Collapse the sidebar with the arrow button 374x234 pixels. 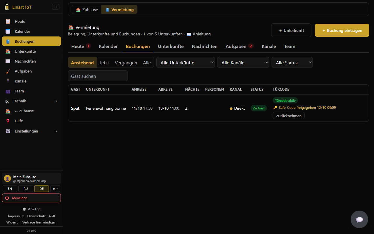[56, 7]
